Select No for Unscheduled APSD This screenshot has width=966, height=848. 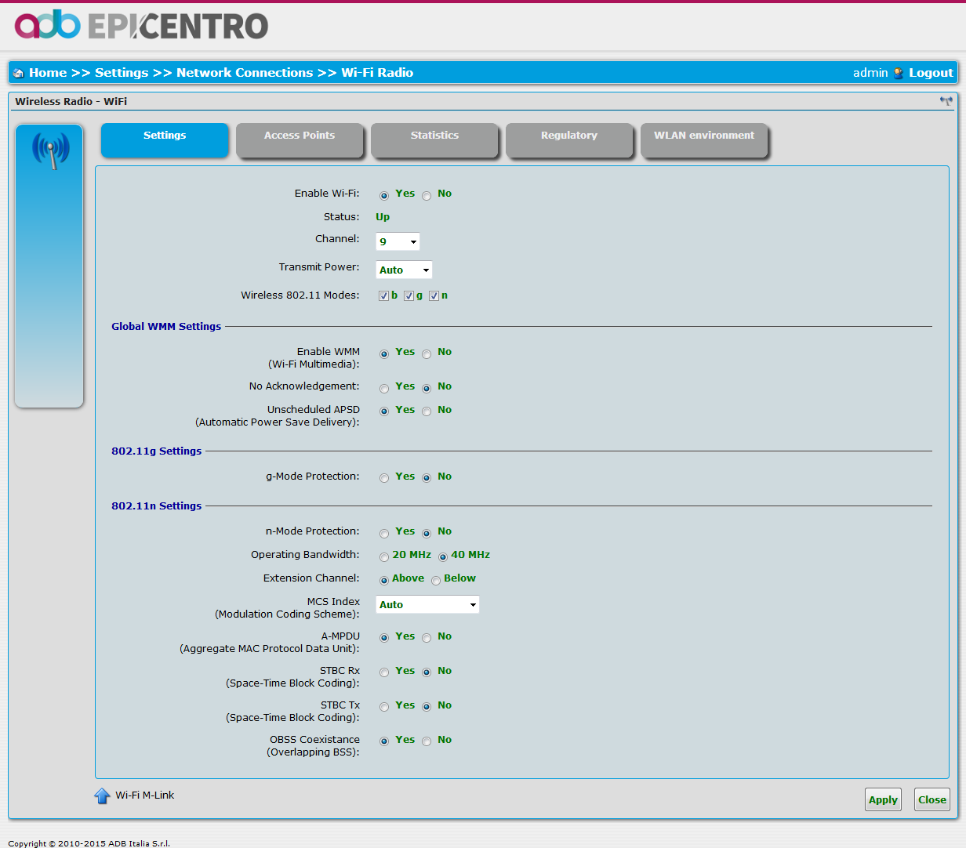(427, 411)
